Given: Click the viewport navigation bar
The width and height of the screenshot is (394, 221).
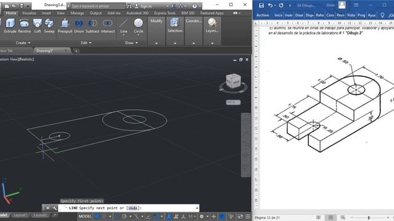Looking at the screenshot, I should [246, 145].
